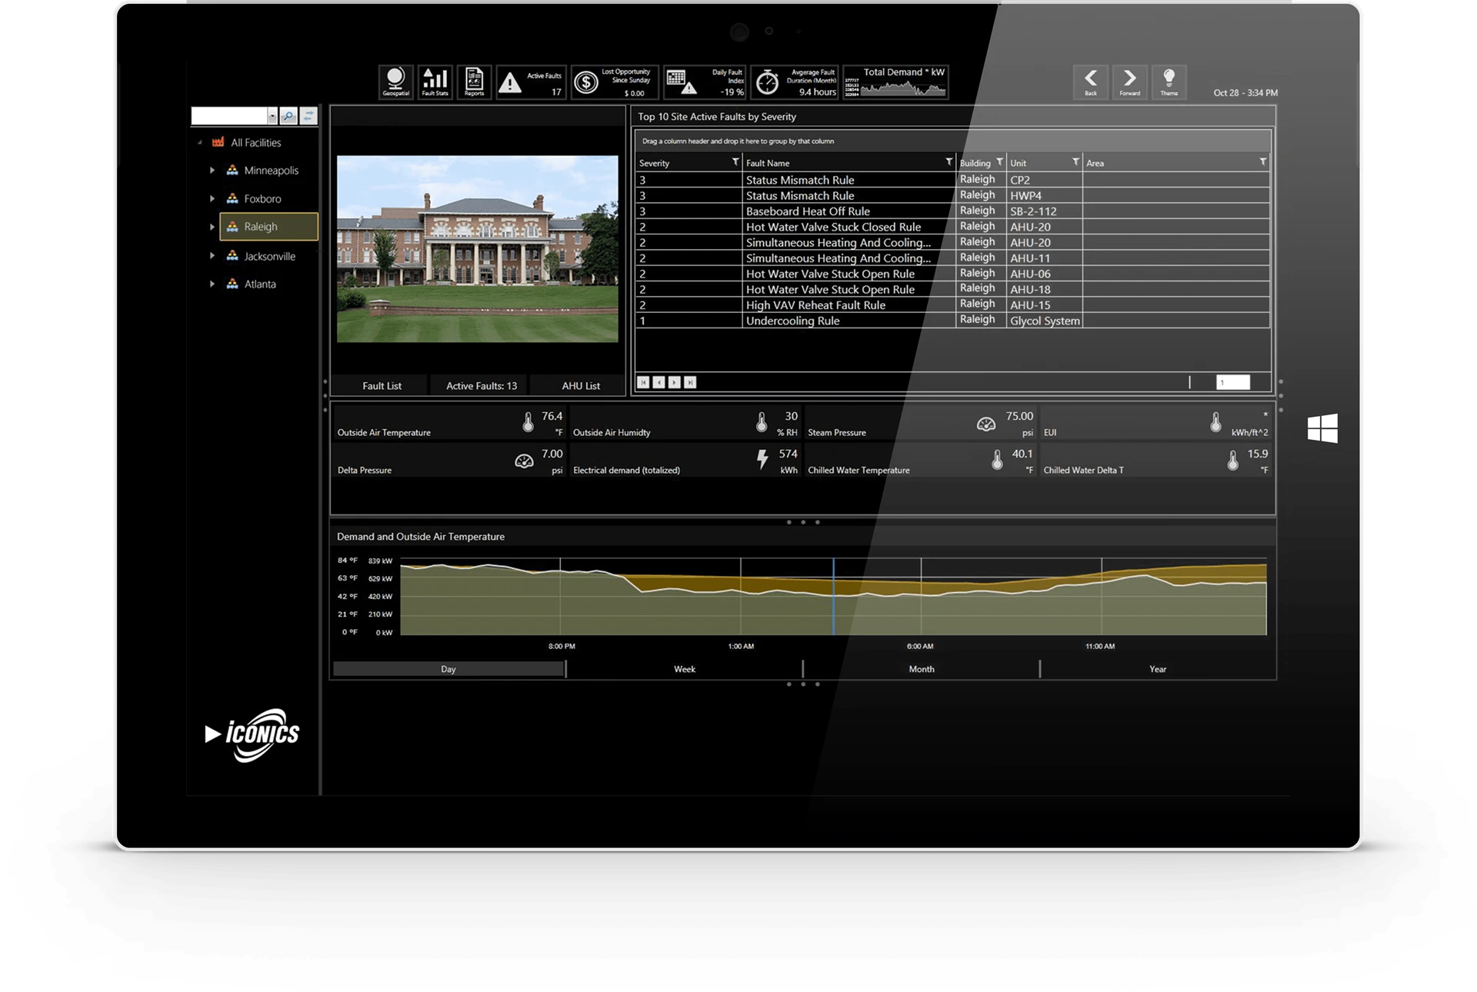Open the facility search dropdown arrow
The height and width of the screenshot is (992, 1477).
click(272, 116)
